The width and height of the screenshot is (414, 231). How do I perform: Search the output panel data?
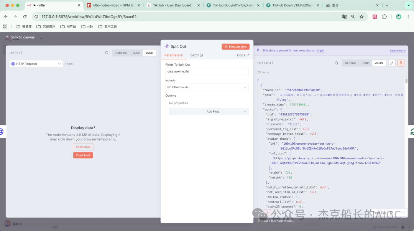point(337,63)
